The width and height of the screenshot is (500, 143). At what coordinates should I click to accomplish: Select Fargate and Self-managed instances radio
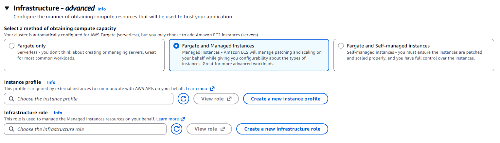341,46
